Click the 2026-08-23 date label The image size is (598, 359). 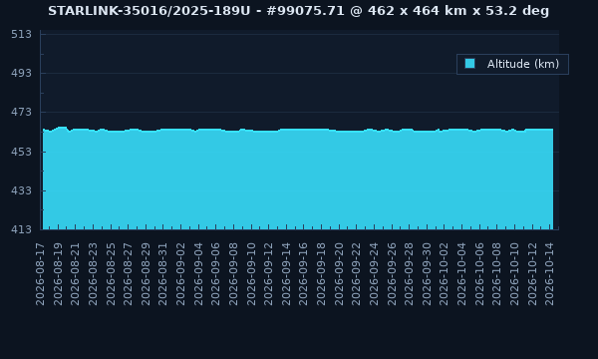click(93, 274)
